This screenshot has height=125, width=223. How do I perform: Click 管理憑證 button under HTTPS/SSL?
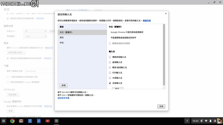(13, 94)
